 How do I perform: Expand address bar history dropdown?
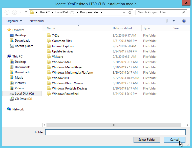[124, 12]
